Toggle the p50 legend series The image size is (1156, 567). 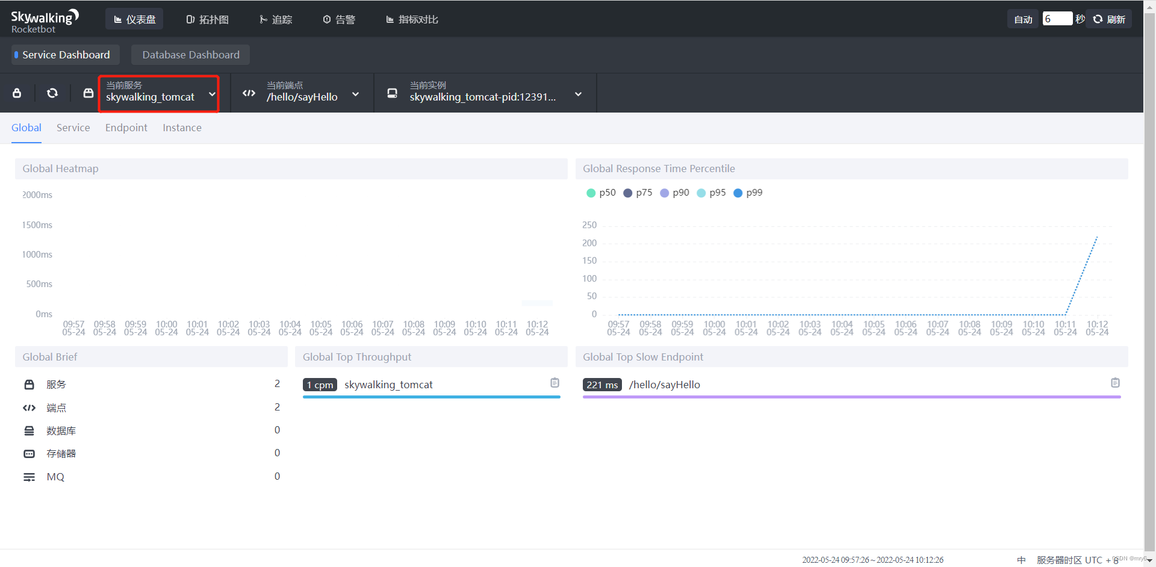601,193
